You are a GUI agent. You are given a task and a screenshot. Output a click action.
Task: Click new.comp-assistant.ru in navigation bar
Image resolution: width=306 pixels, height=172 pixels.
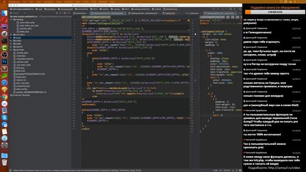coord(22,9)
